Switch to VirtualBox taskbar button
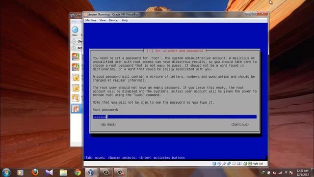This screenshot has width=314, height=177. pos(92,173)
